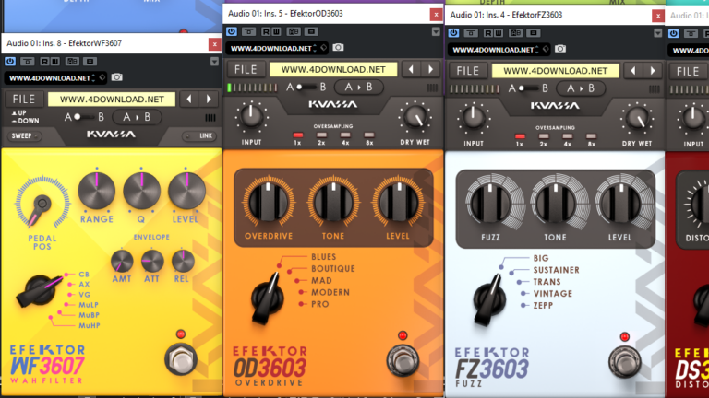
Task: Select BLUES overdrive type on OD3603
Action: click(x=324, y=257)
